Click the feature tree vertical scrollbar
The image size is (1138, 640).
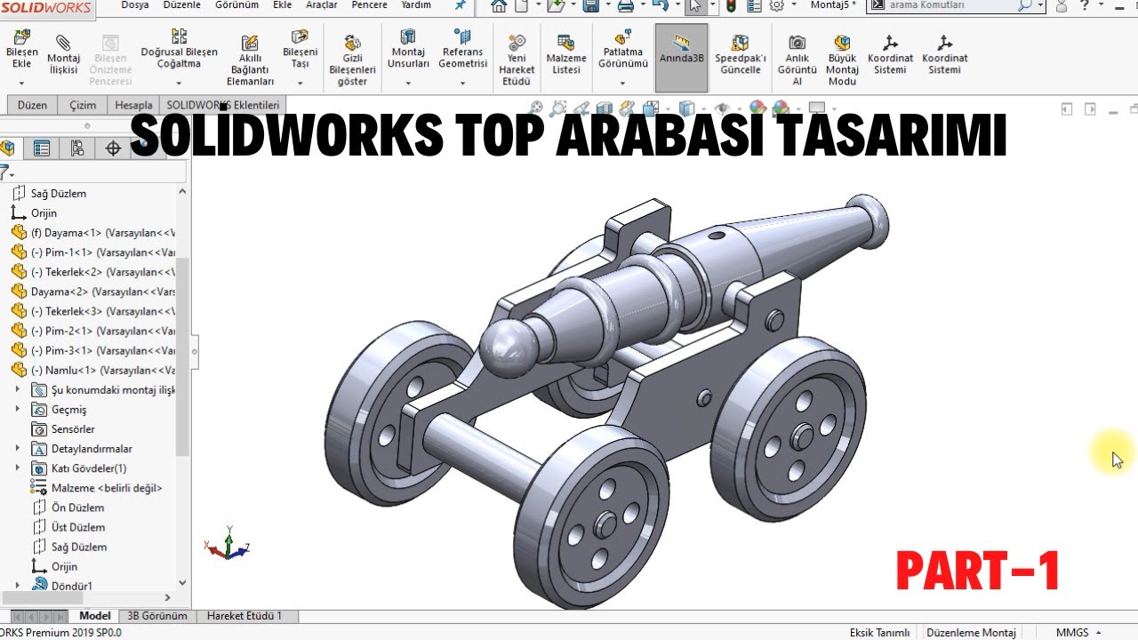pyautogui.click(x=182, y=356)
